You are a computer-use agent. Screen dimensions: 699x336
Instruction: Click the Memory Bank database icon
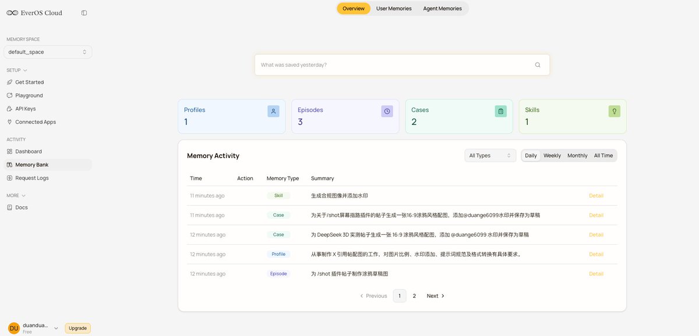tap(9, 165)
